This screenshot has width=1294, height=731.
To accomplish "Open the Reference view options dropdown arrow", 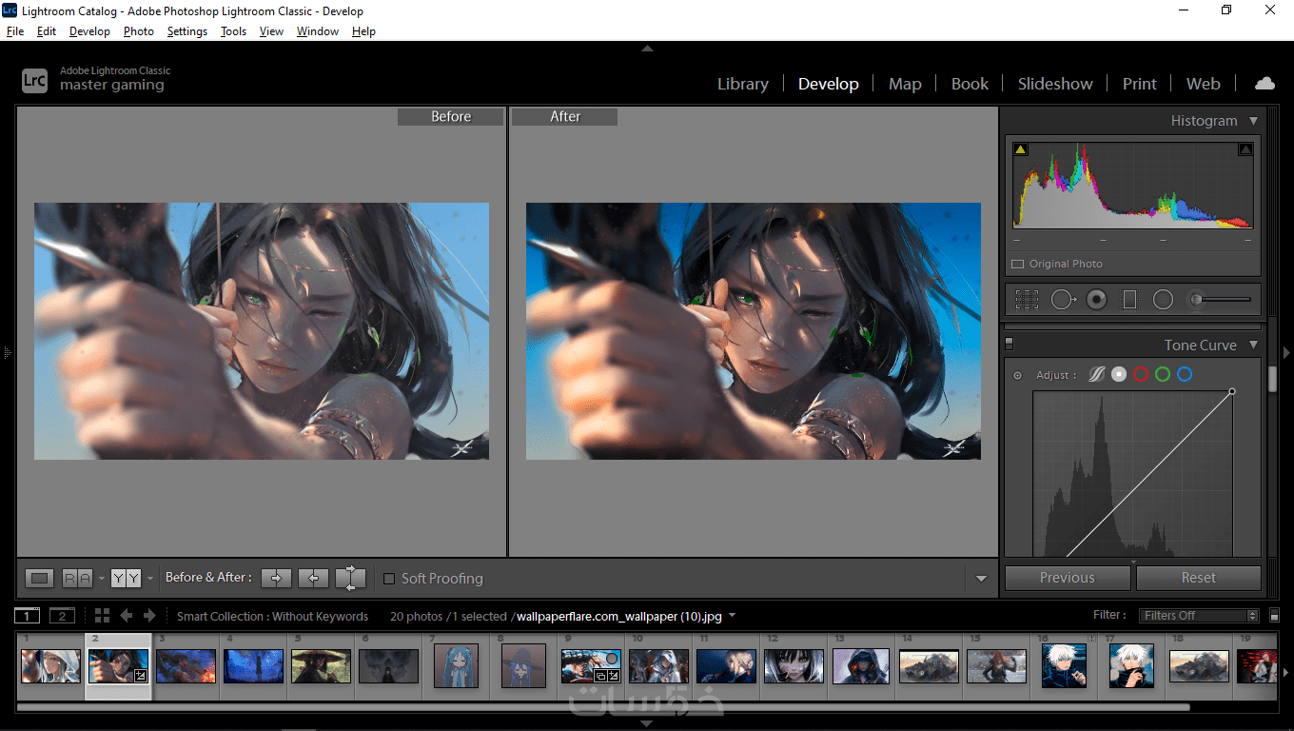I will [x=101, y=578].
